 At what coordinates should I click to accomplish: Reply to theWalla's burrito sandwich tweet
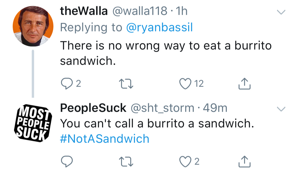(x=65, y=84)
